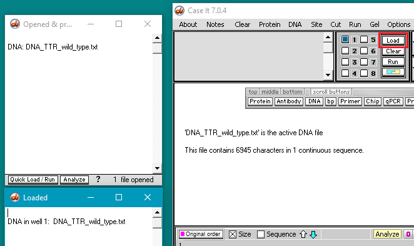Click the 'active DNA file' message text
This screenshot has width=414, height=246.
tap(254, 133)
